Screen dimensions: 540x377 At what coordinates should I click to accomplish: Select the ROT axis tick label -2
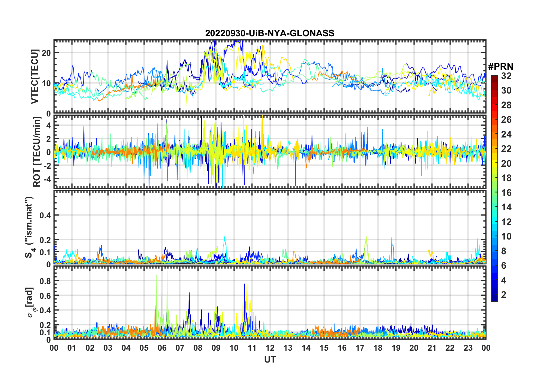[47, 166]
